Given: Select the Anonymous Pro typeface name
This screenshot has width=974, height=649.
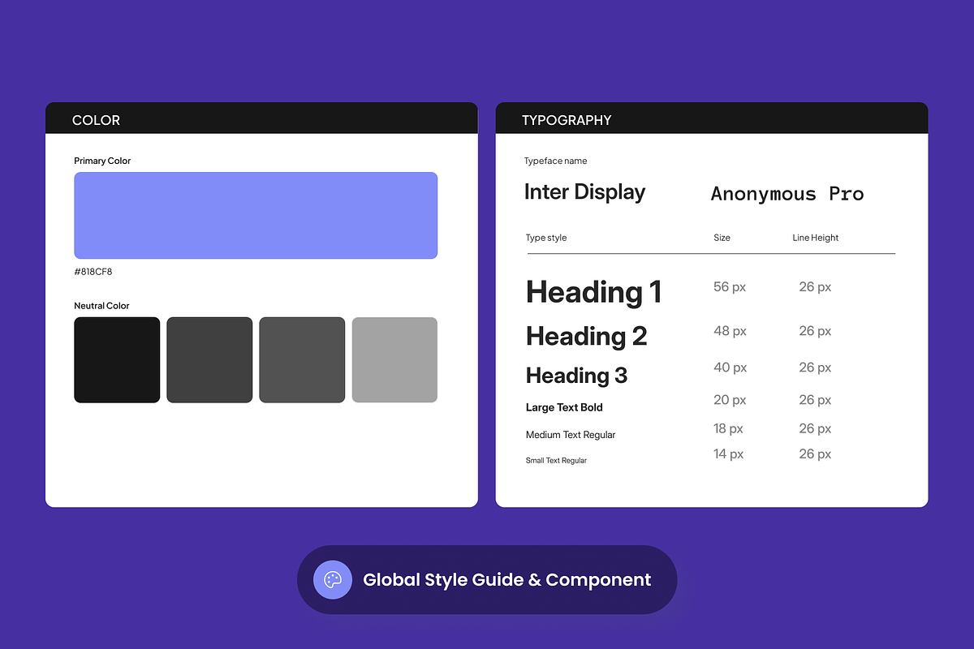Looking at the screenshot, I should [x=787, y=194].
